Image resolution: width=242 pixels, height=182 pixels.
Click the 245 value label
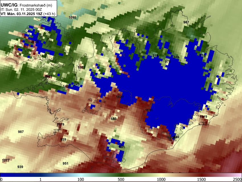coord(77,84)
